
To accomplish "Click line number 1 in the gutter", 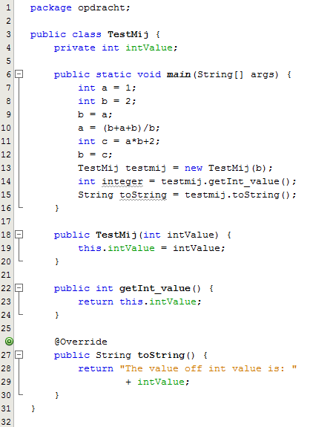I will [8, 7].
